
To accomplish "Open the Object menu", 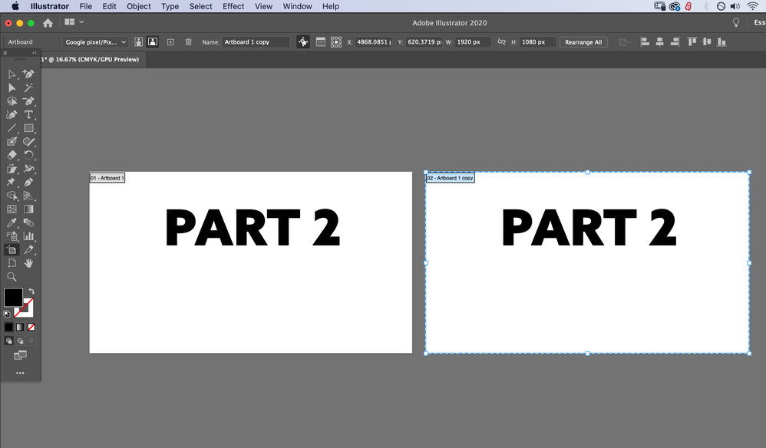I will tap(138, 6).
